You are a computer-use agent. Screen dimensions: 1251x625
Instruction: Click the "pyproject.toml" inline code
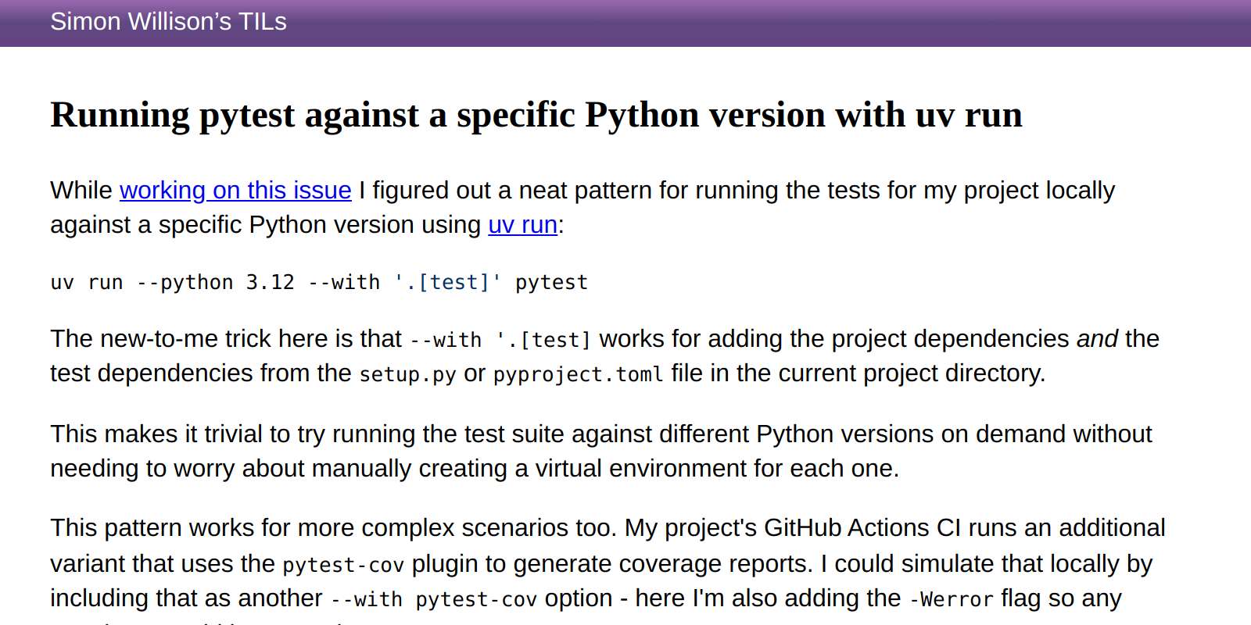coord(578,374)
